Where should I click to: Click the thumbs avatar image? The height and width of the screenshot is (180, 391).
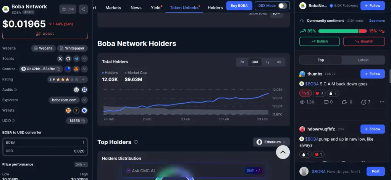(302, 74)
